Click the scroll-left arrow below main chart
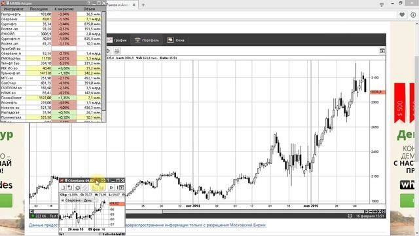Screen dimensions: 419x236 click(x=32, y=211)
